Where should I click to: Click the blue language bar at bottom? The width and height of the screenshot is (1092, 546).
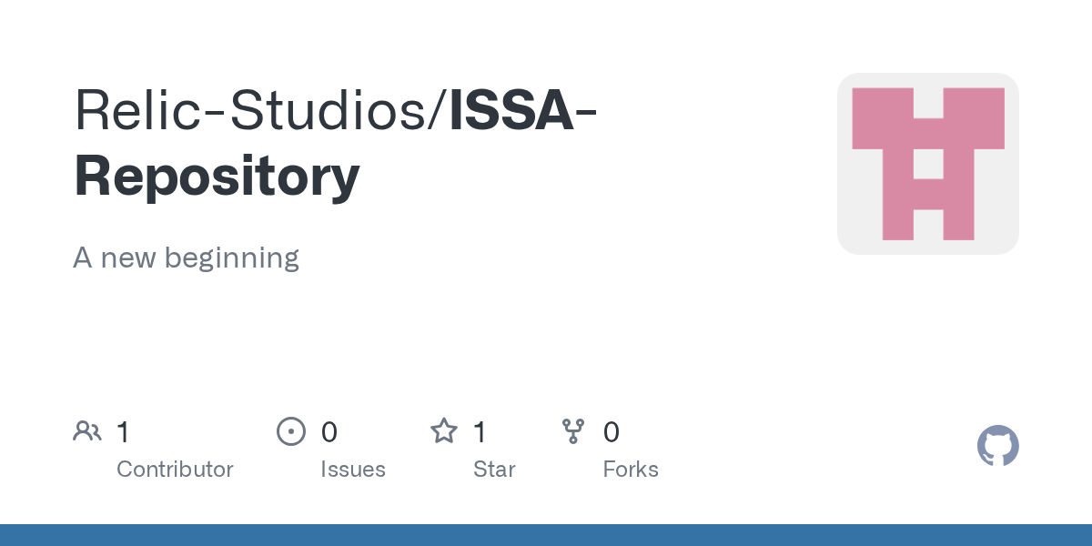546,535
